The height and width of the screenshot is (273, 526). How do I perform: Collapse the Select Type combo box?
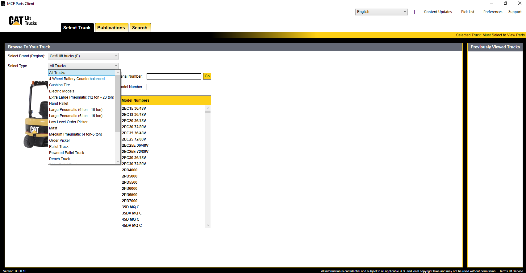pyautogui.click(x=116, y=66)
